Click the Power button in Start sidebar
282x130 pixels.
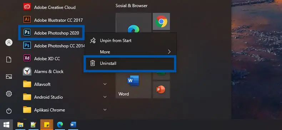(x=9, y=111)
